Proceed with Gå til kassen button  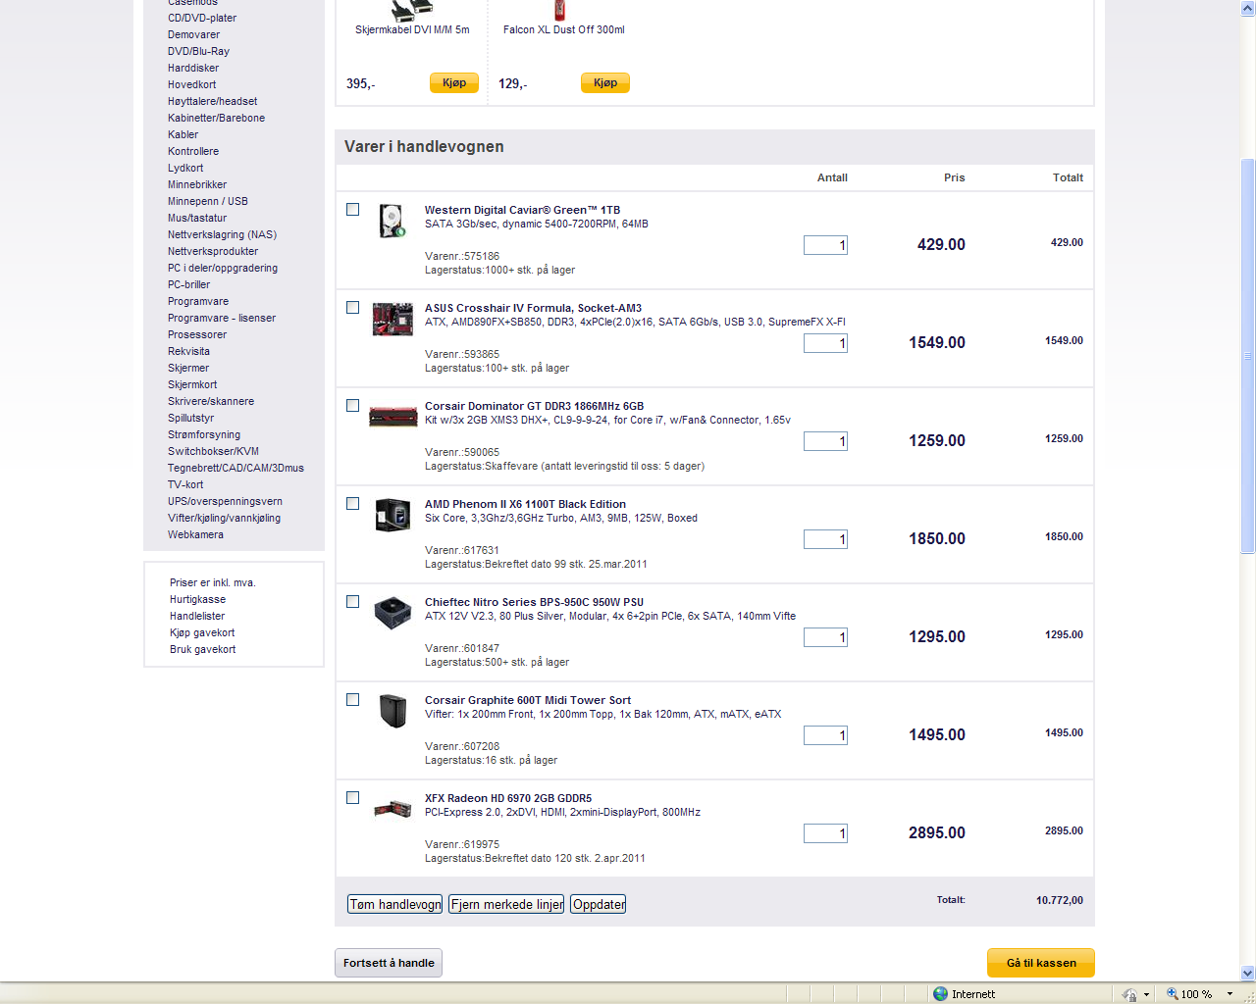point(1041,963)
